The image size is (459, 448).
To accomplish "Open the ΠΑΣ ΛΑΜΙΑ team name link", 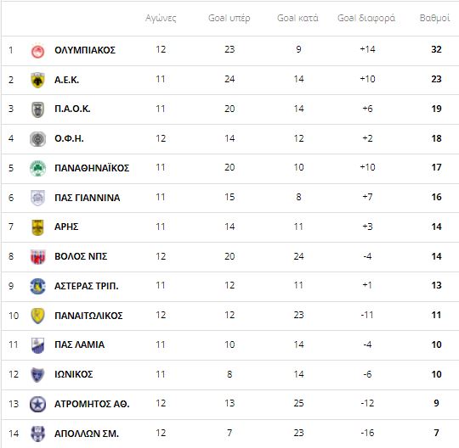I will (79, 344).
